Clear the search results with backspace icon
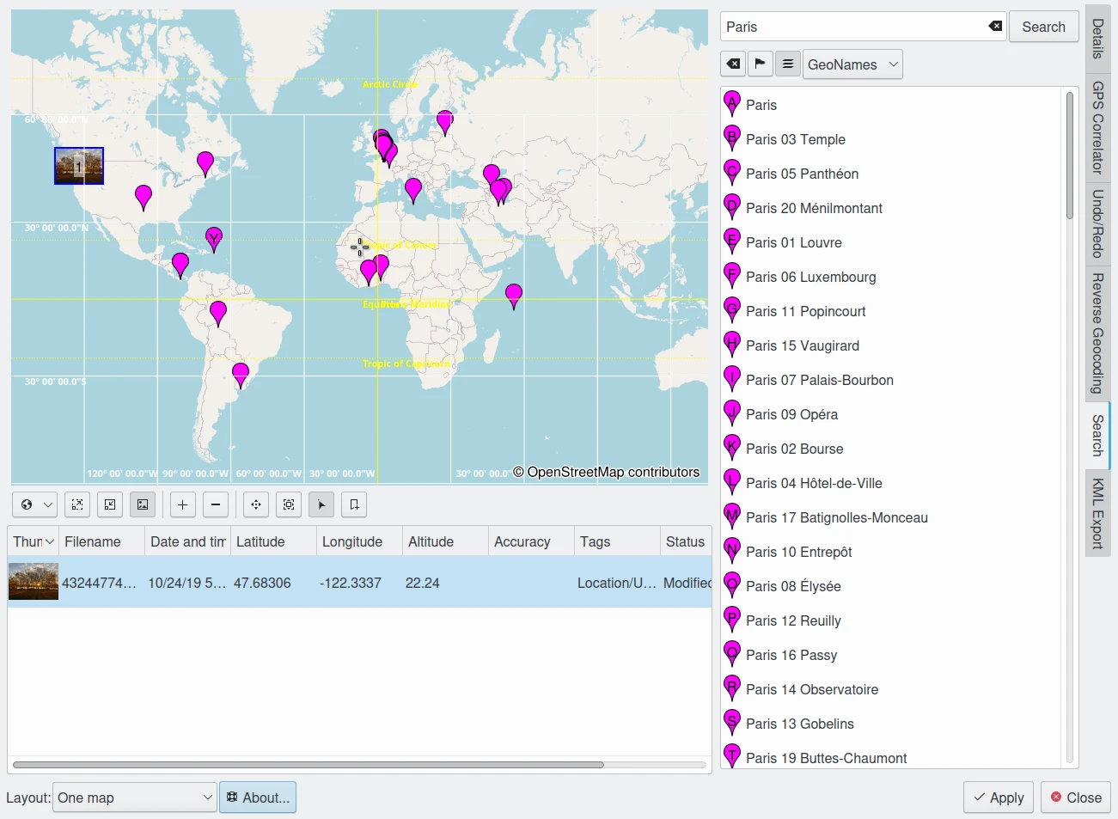 click(x=733, y=64)
